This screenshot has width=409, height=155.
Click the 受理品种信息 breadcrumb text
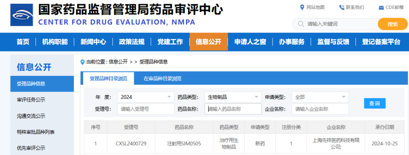click(154, 62)
